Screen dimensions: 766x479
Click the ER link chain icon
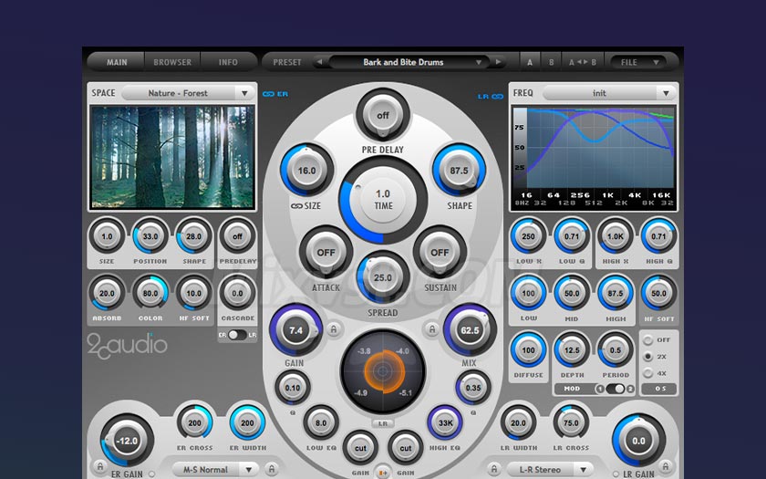click(x=268, y=94)
